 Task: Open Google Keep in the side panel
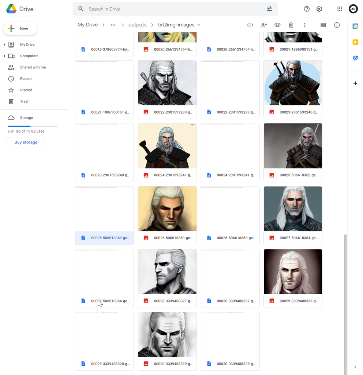click(355, 42)
